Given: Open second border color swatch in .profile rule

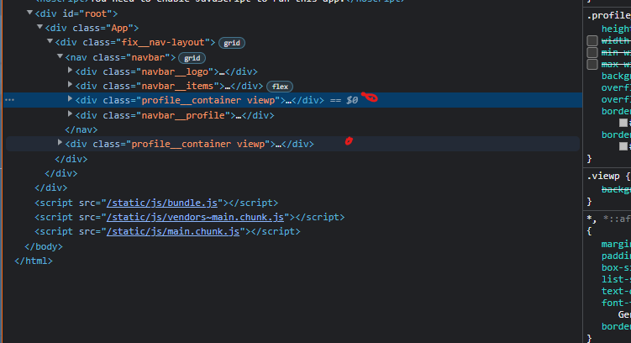Looking at the screenshot, I should 623,146.
